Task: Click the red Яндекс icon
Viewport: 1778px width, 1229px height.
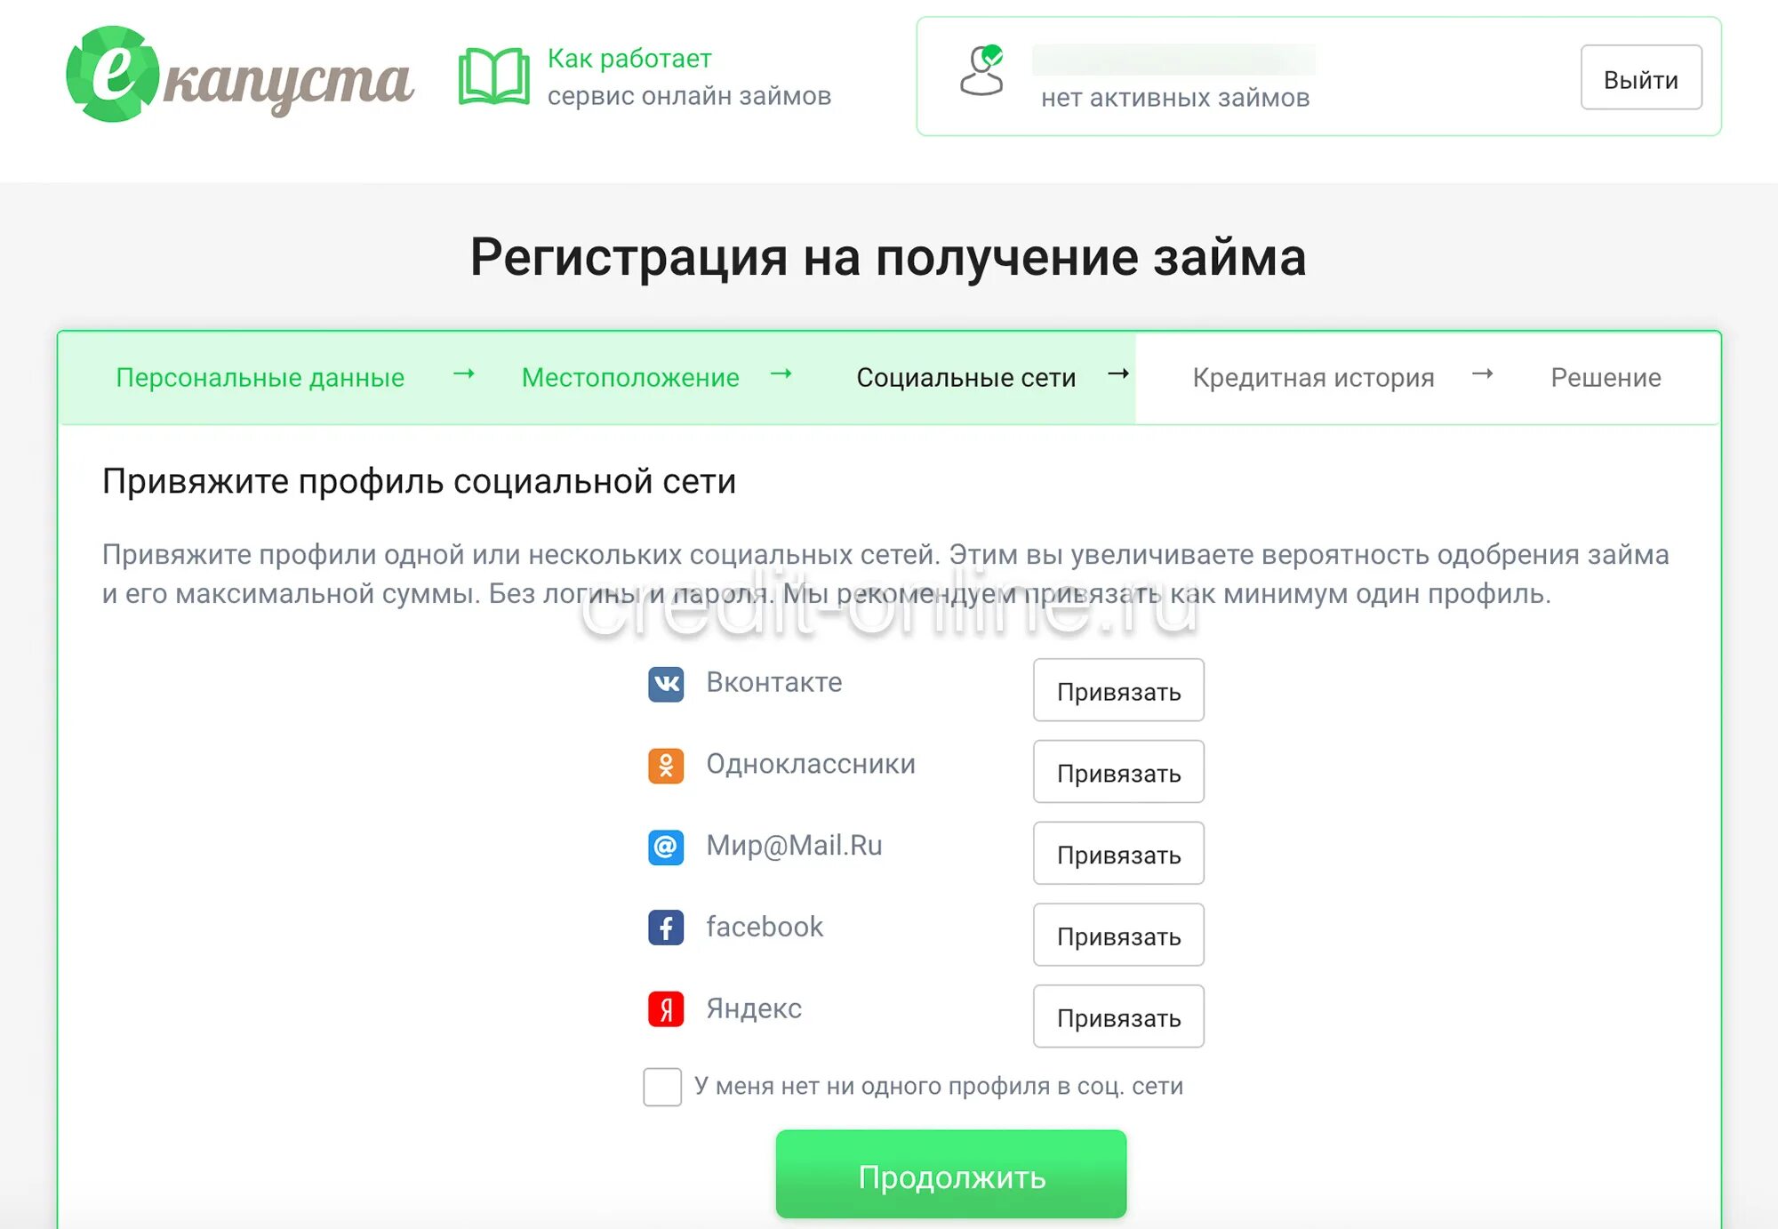Action: point(666,1009)
